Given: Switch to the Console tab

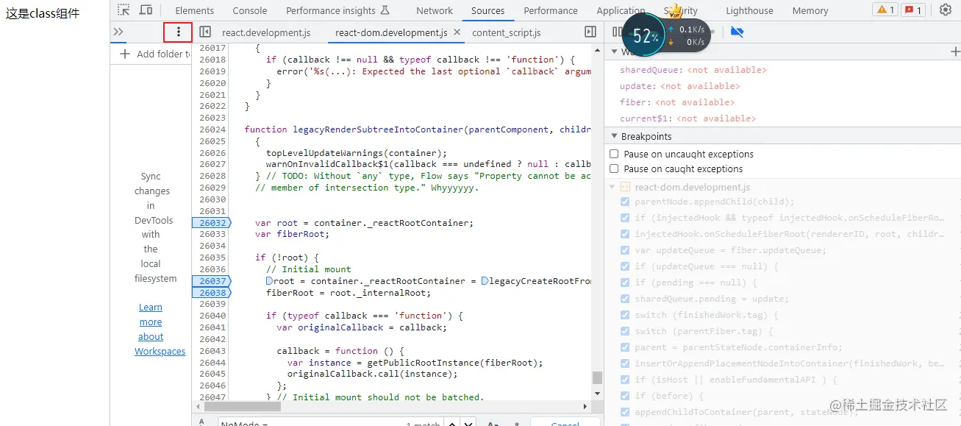Looking at the screenshot, I should 250,10.
